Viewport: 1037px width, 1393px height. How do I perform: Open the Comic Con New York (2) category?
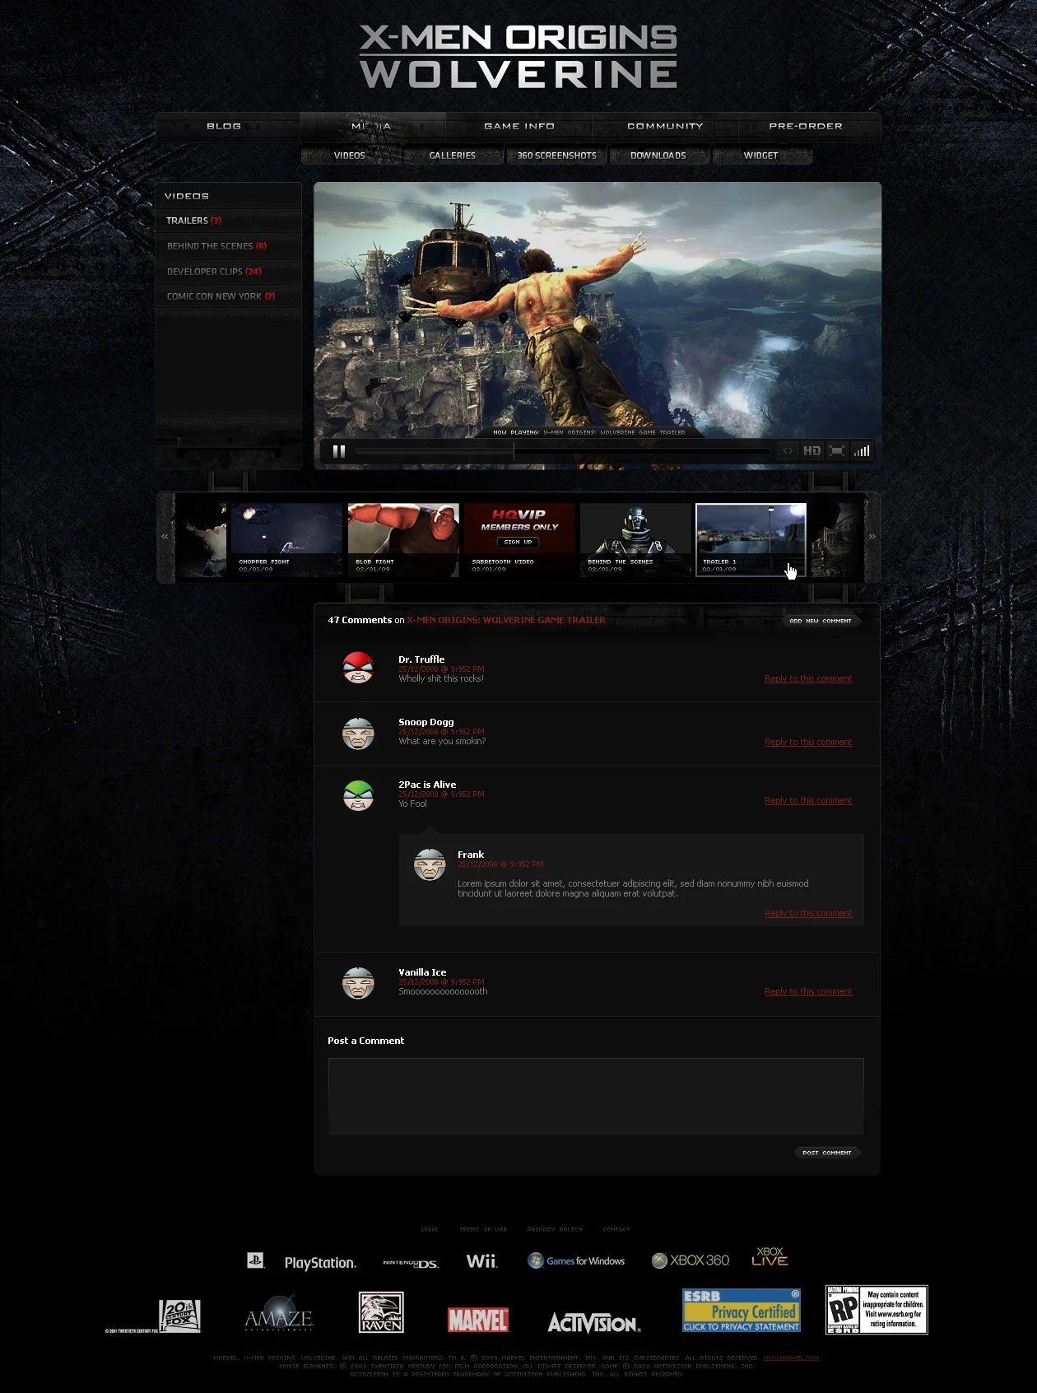coord(229,296)
